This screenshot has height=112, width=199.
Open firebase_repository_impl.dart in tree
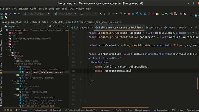click(38, 78)
